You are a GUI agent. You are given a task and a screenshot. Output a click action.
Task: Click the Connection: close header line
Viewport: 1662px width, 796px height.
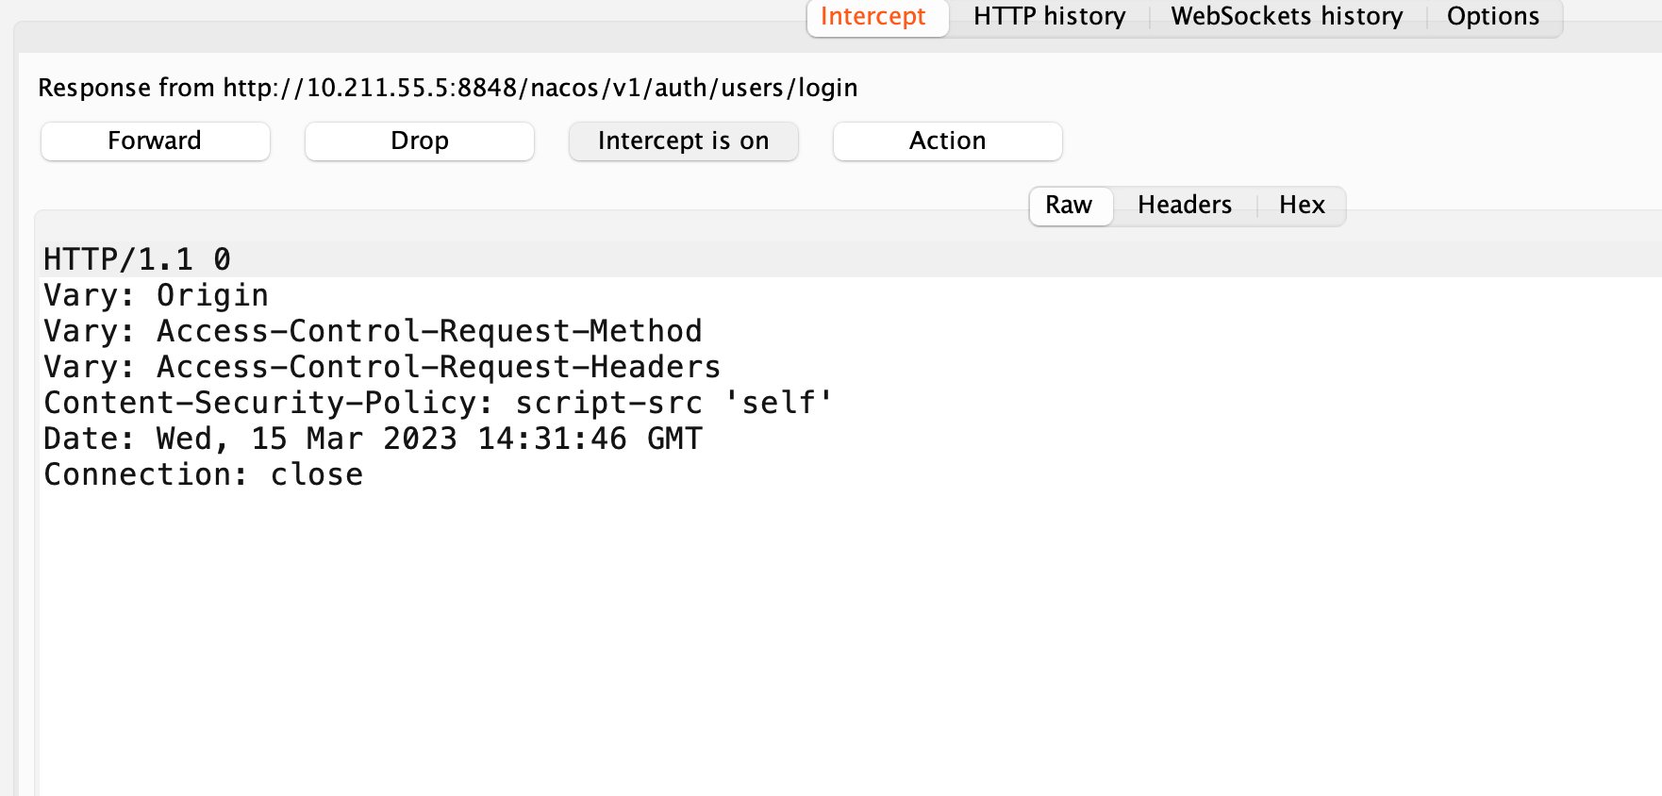click(204, 474)
